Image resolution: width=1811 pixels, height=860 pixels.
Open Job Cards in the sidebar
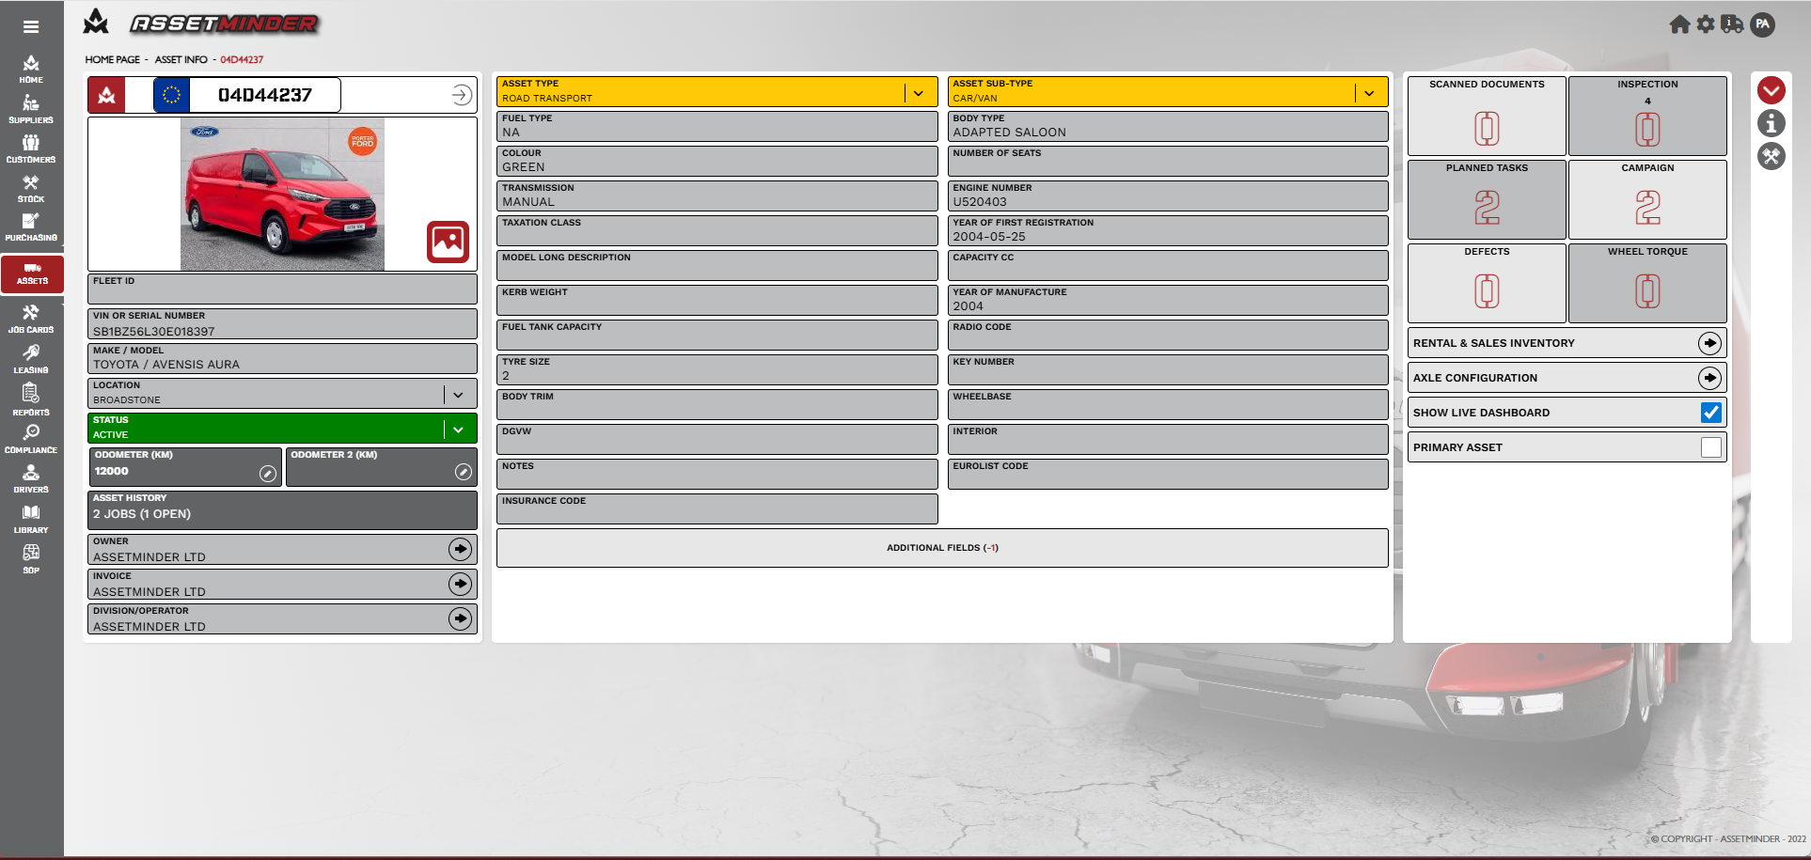pos(31,319)
